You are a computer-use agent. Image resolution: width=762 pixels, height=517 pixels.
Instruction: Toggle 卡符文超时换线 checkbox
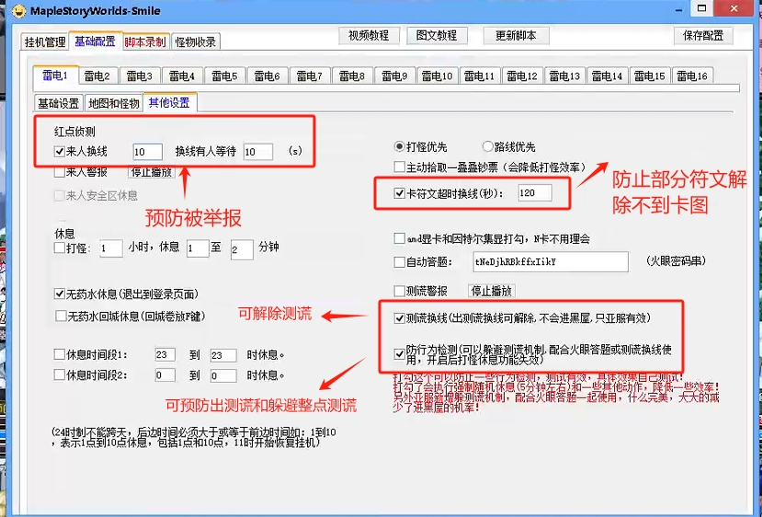[400, 193]
